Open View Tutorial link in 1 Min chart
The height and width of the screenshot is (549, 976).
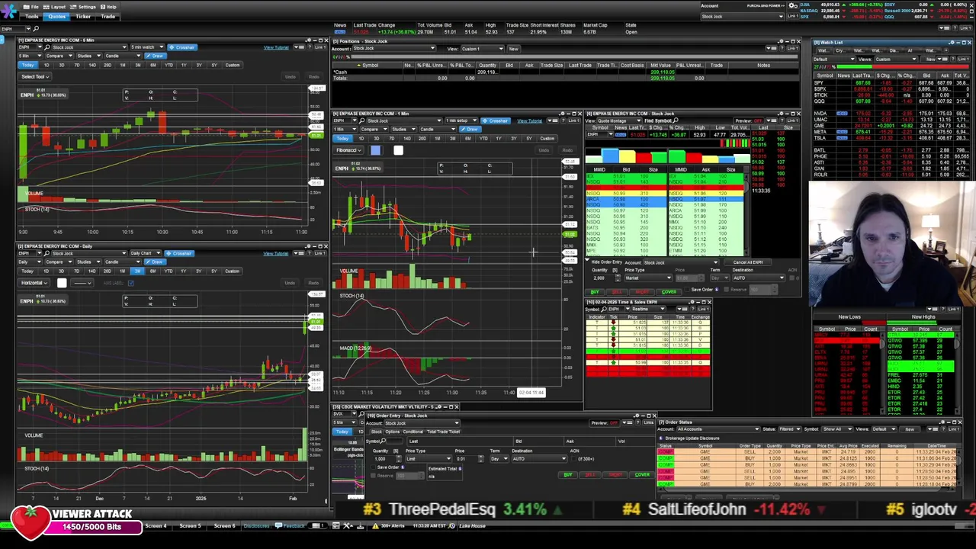pyautogui.click(x=530, y=121)
